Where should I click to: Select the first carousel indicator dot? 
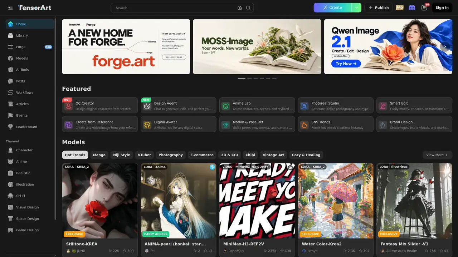242,78
